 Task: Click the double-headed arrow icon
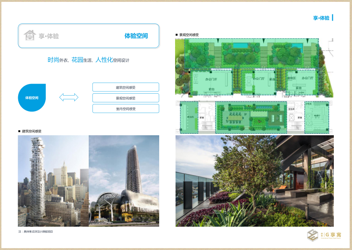click(x=69, y=97)
